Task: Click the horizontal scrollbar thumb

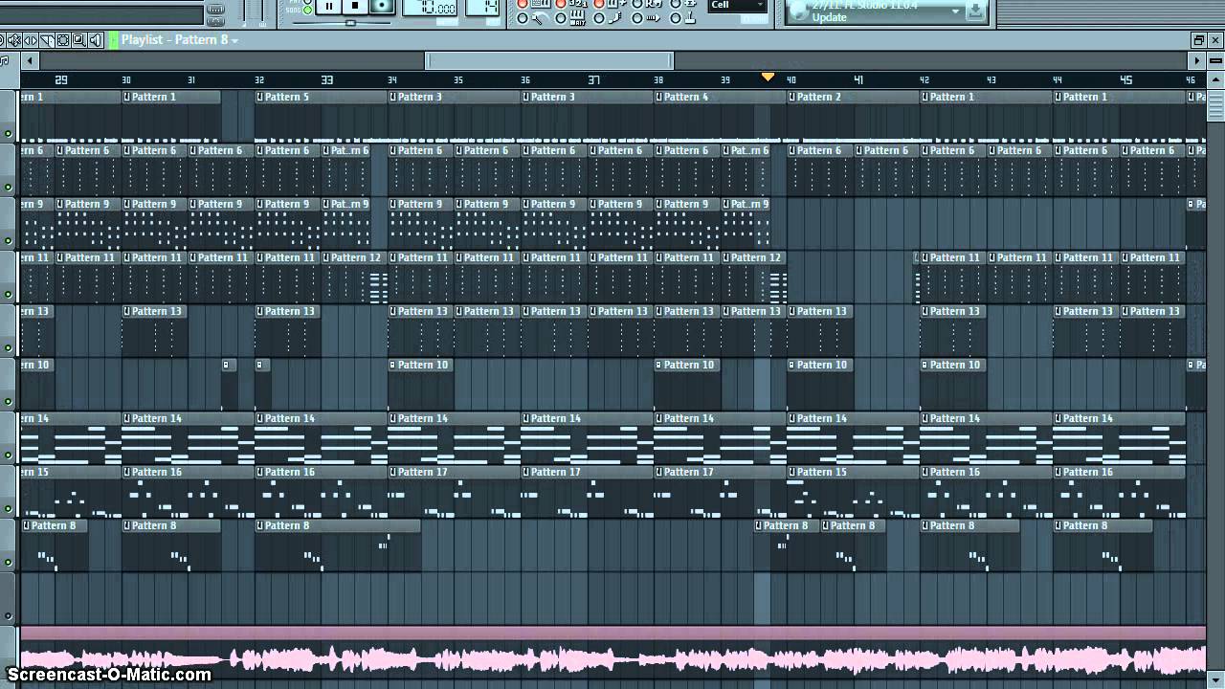Action: [549, 60]
